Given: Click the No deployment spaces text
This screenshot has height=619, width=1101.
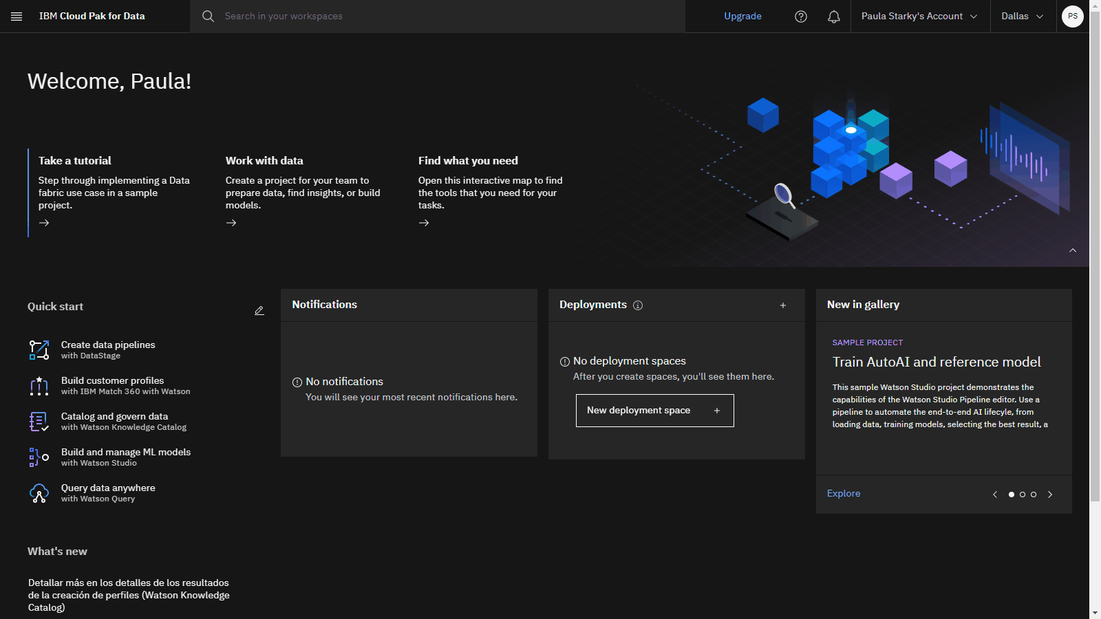Looking at the screenshot, I should (x=630, y=361).
